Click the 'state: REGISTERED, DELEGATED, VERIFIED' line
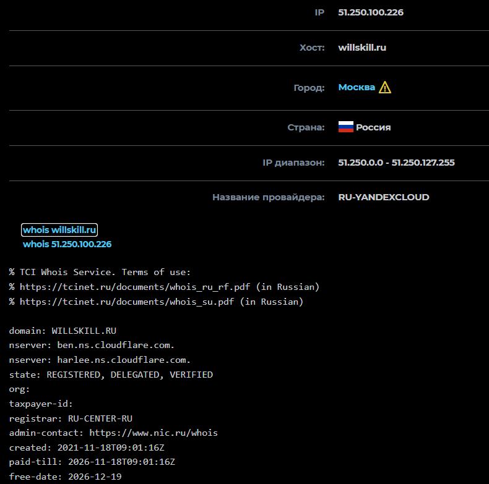Viewport: 489px width, 484px height. (111, 375)
